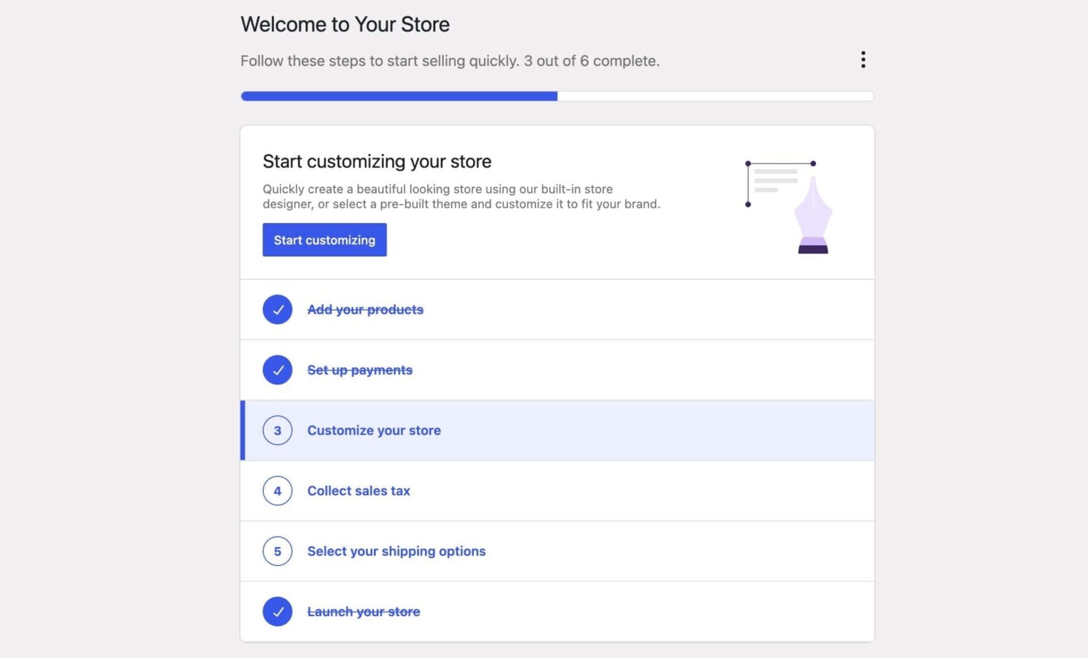Image resolution: width=1088 pixels, height=658 pixels.
Task: Click the 'Quickly create a beautiful looking store' description
Action: (461, 196)
